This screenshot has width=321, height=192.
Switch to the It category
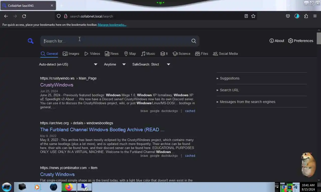(x=164, y=54)
